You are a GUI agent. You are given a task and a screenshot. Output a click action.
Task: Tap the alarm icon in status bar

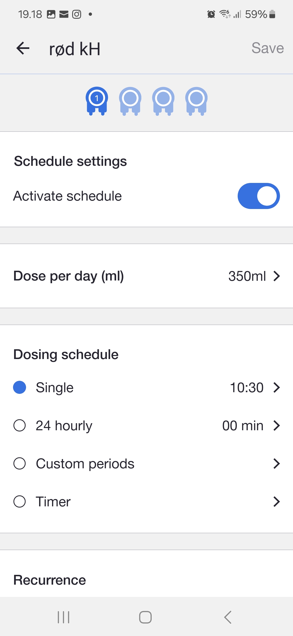tap(211, 14)
